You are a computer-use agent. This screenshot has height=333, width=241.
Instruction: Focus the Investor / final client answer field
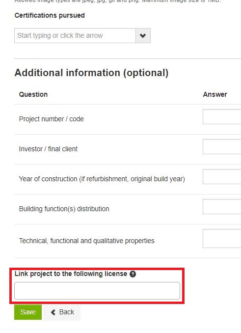point(222,146)
